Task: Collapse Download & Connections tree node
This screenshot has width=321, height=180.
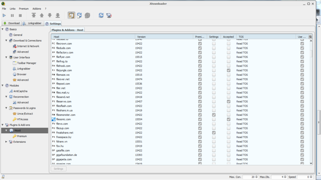Action: (x=6, y=40)
